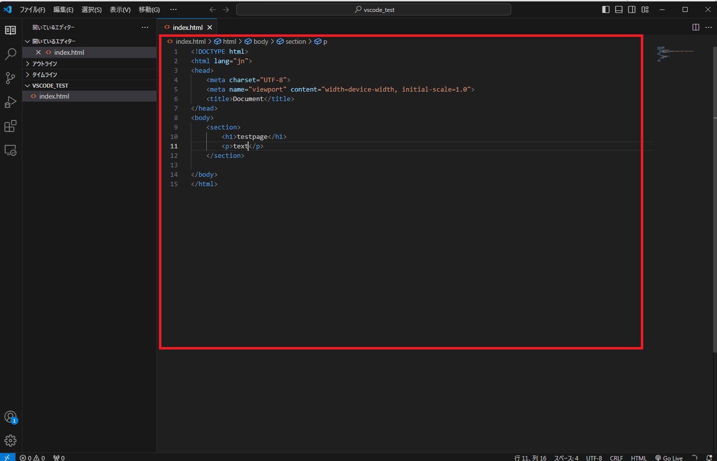
Task: Click the feedback status icon beside Go Live
Action: (695, 458)
